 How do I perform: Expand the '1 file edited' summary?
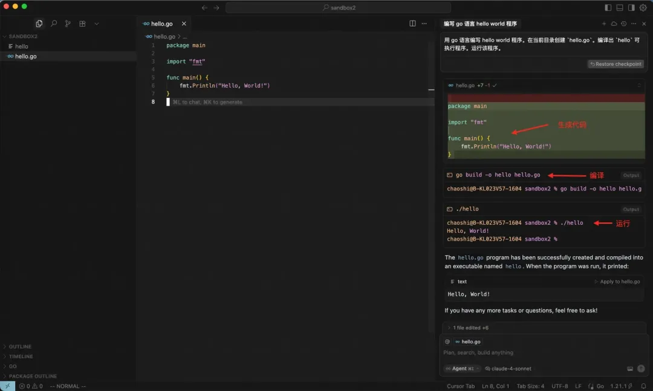pos(470,328)
